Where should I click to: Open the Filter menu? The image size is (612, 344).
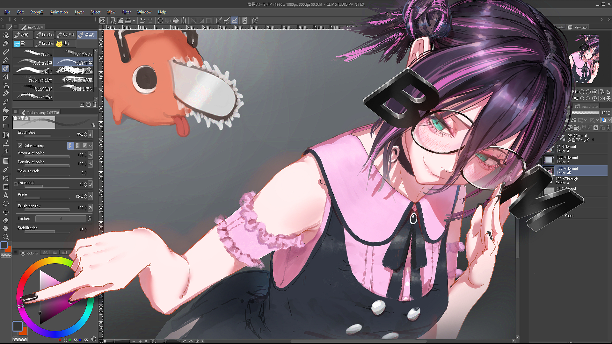coord(127,12)
